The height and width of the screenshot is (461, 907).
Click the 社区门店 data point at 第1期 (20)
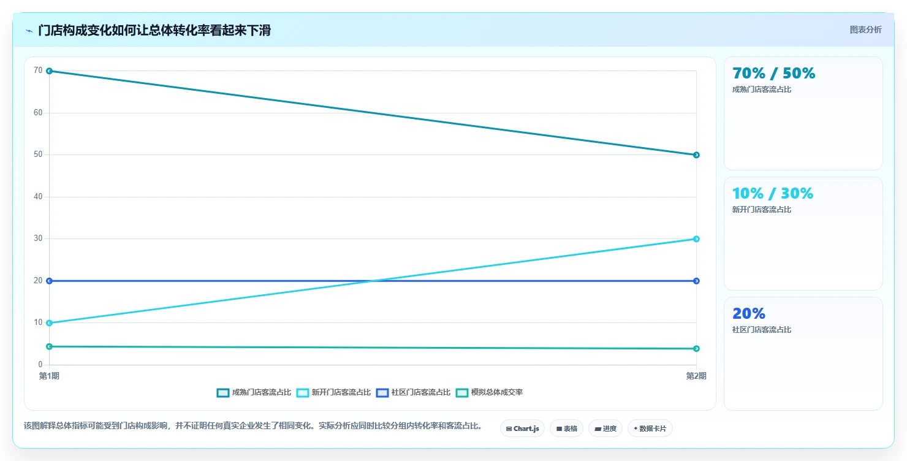click(x=49, y=281)
